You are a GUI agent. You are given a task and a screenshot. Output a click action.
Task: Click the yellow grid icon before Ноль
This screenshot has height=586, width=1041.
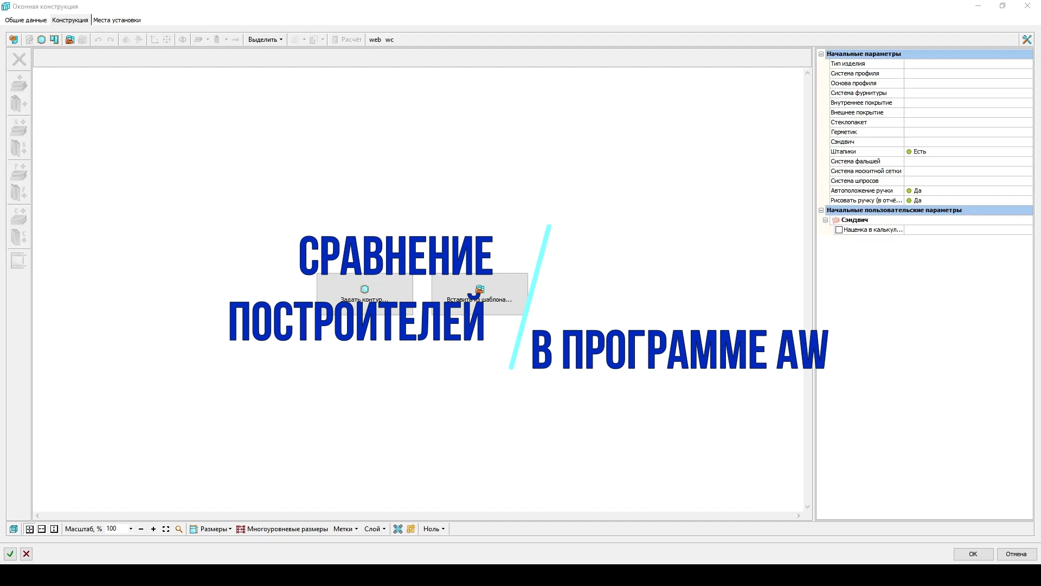coord(411,529)
